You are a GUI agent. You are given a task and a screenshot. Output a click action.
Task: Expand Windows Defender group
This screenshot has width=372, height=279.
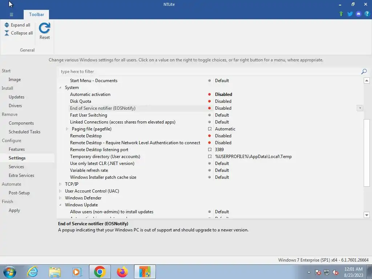tap(60, 198)
